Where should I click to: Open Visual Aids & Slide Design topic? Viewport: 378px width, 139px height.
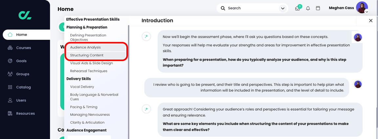pos(91,63)
